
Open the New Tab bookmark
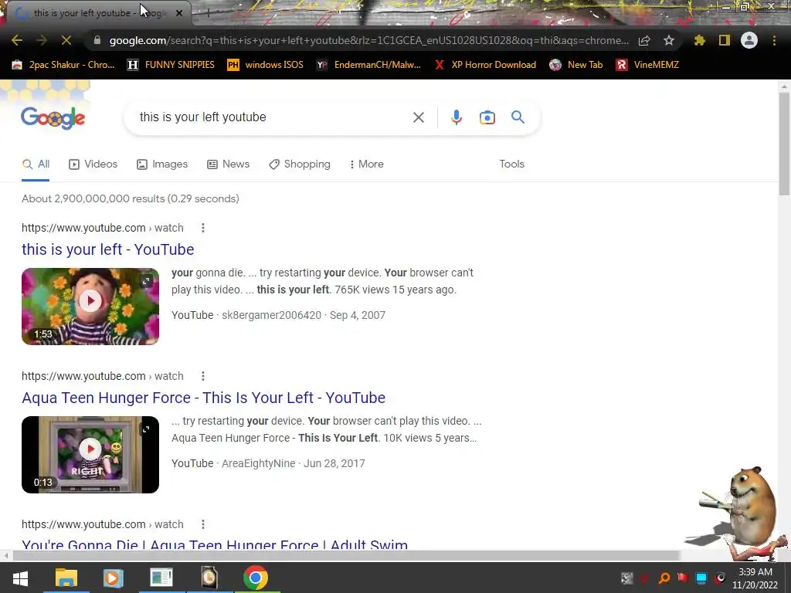tap(576, 65)
